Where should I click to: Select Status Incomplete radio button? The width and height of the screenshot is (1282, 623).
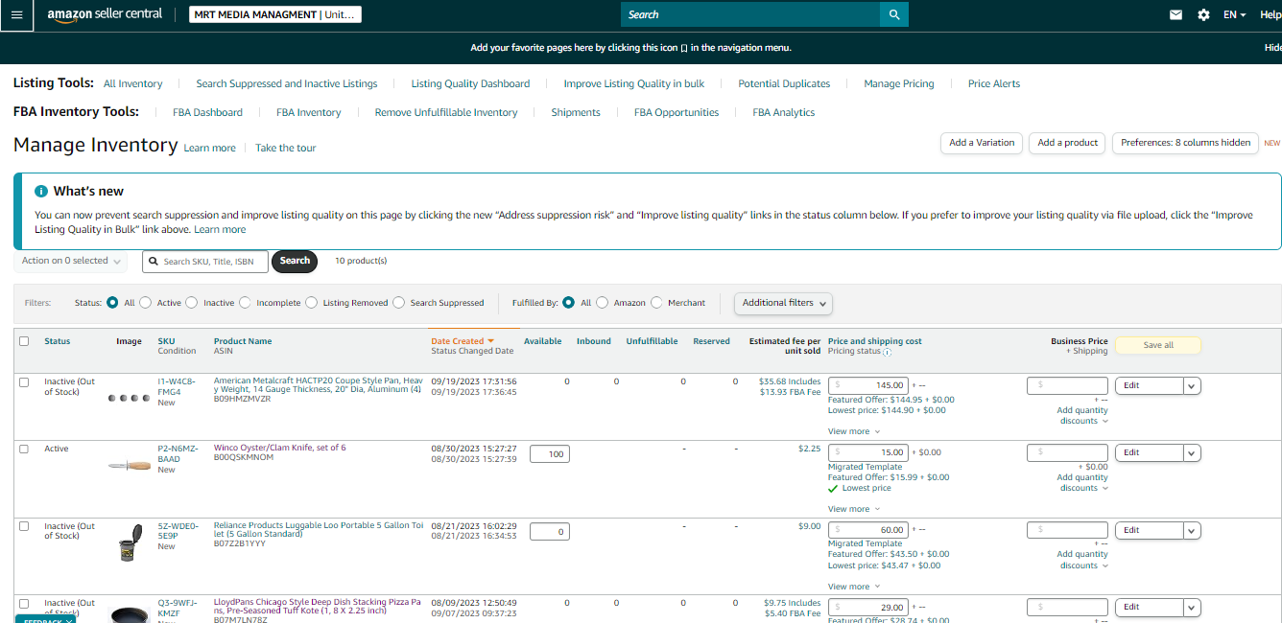tap(246, 303)
